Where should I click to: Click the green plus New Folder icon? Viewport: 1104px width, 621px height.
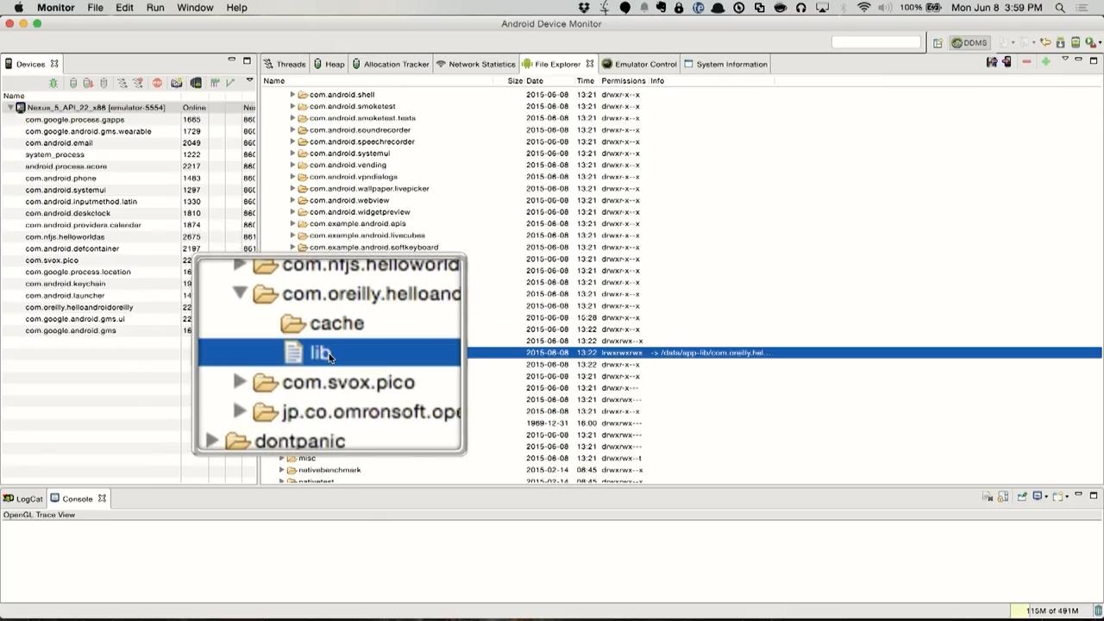click(x=1045, y=61)
